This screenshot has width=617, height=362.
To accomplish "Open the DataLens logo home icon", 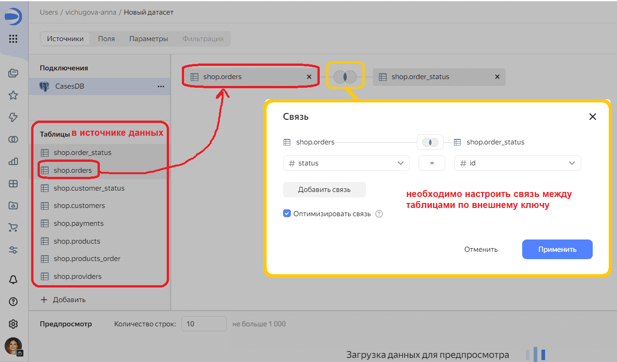I will coord(13,16).
